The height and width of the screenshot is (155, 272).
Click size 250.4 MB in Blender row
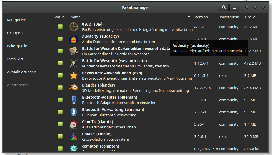(252, 88)
